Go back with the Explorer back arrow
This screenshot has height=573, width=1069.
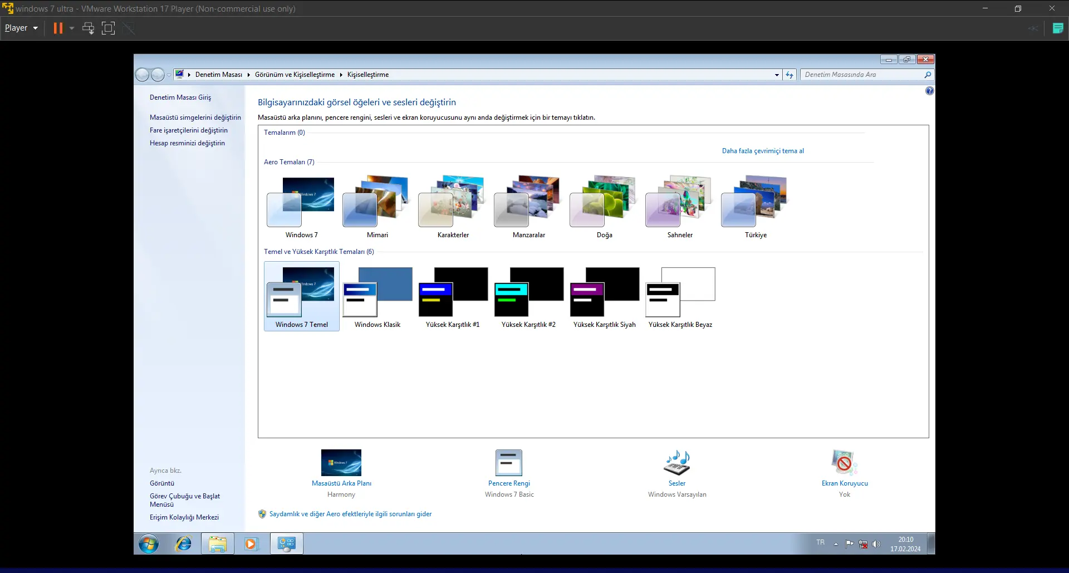[x=142, y=75]
